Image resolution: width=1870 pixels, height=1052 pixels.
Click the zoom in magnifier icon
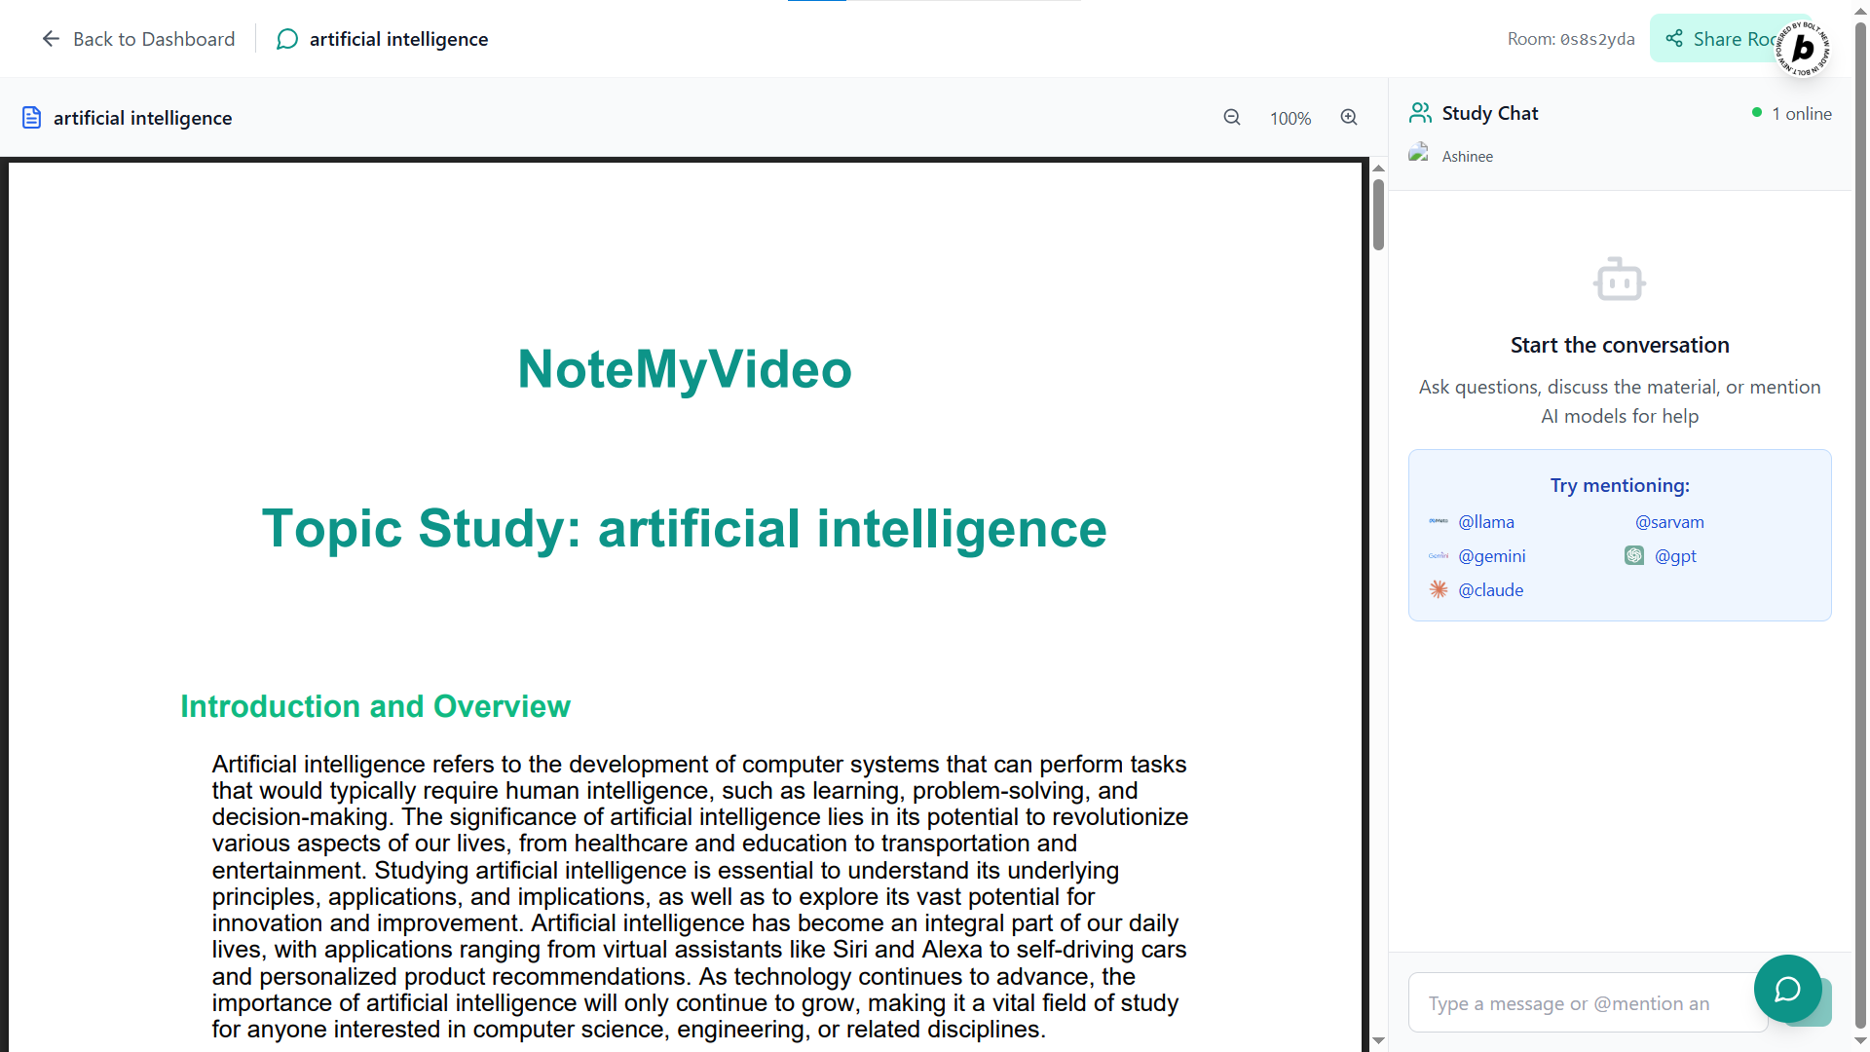tap(1349, 118)
